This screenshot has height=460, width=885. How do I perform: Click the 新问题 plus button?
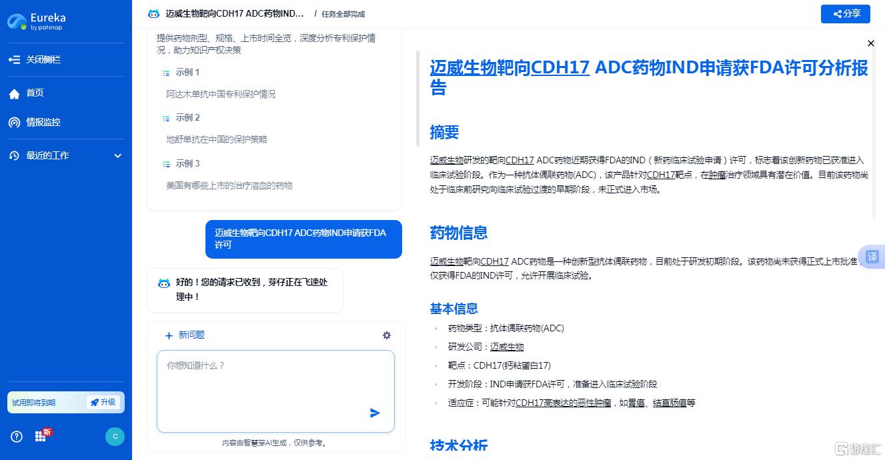184,335
